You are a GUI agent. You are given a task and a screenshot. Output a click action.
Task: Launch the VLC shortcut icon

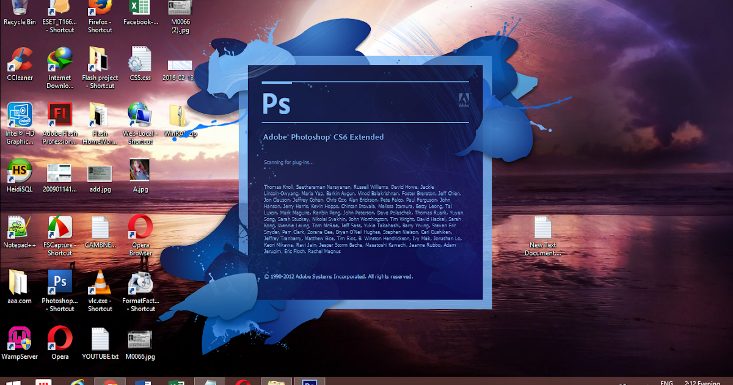click(100, 282)
